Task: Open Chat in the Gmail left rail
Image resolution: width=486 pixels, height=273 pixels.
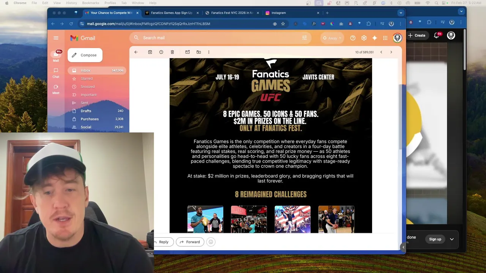Action: (56, 73)
